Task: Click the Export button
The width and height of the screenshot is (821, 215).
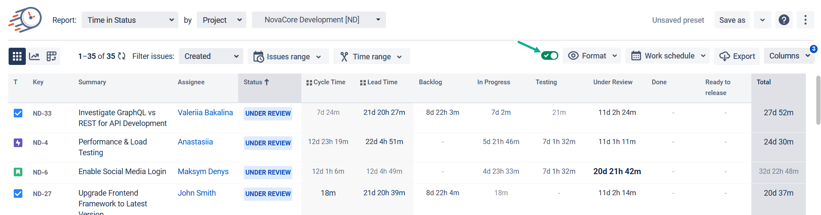Action: tap(737, 56)
